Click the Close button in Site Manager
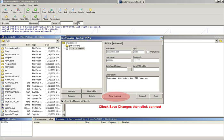Image resolution: width=224 pixels, height=140 pixels. (x=156, y=96)
